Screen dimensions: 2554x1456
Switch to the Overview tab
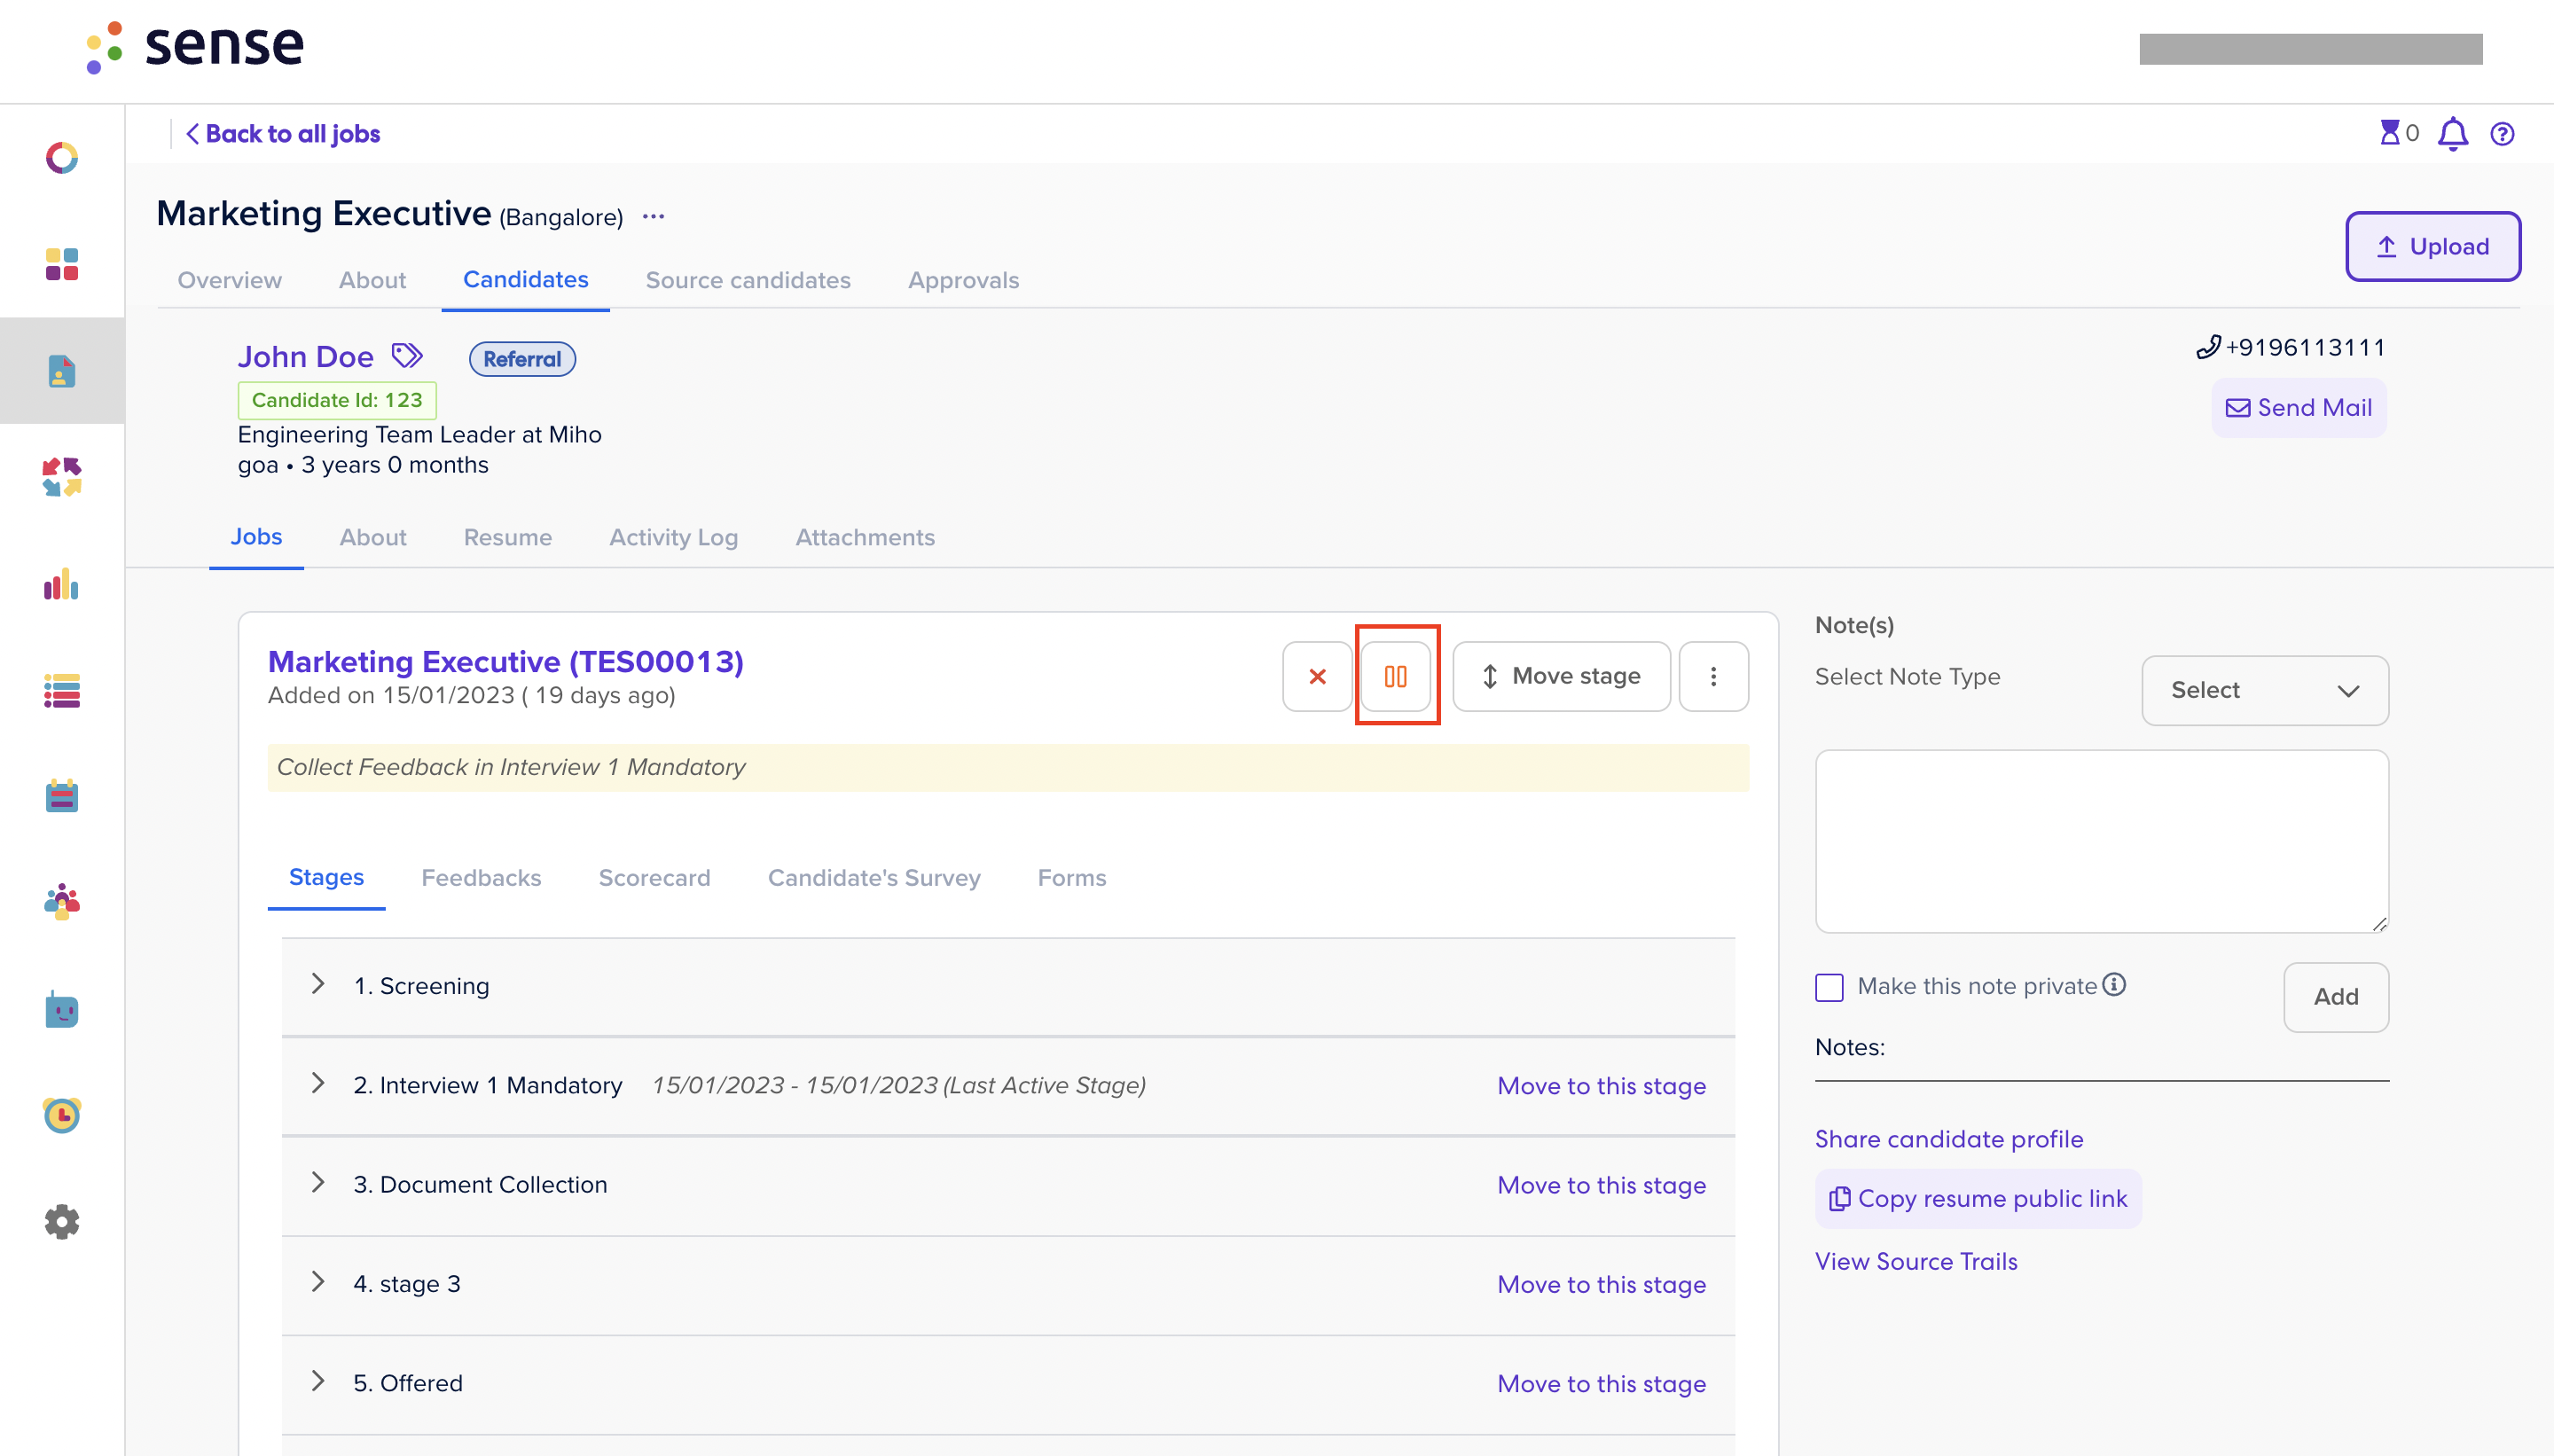230,280
